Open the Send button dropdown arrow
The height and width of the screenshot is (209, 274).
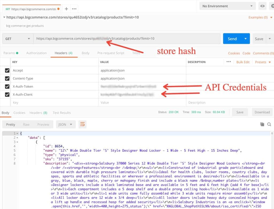pyautogui.click(x=246, y=39)
